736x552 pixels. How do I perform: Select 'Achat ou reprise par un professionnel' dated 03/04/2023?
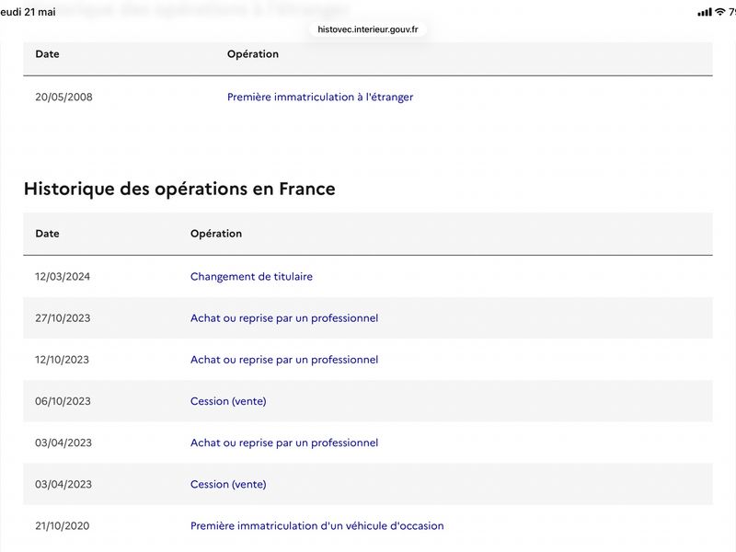284,443
